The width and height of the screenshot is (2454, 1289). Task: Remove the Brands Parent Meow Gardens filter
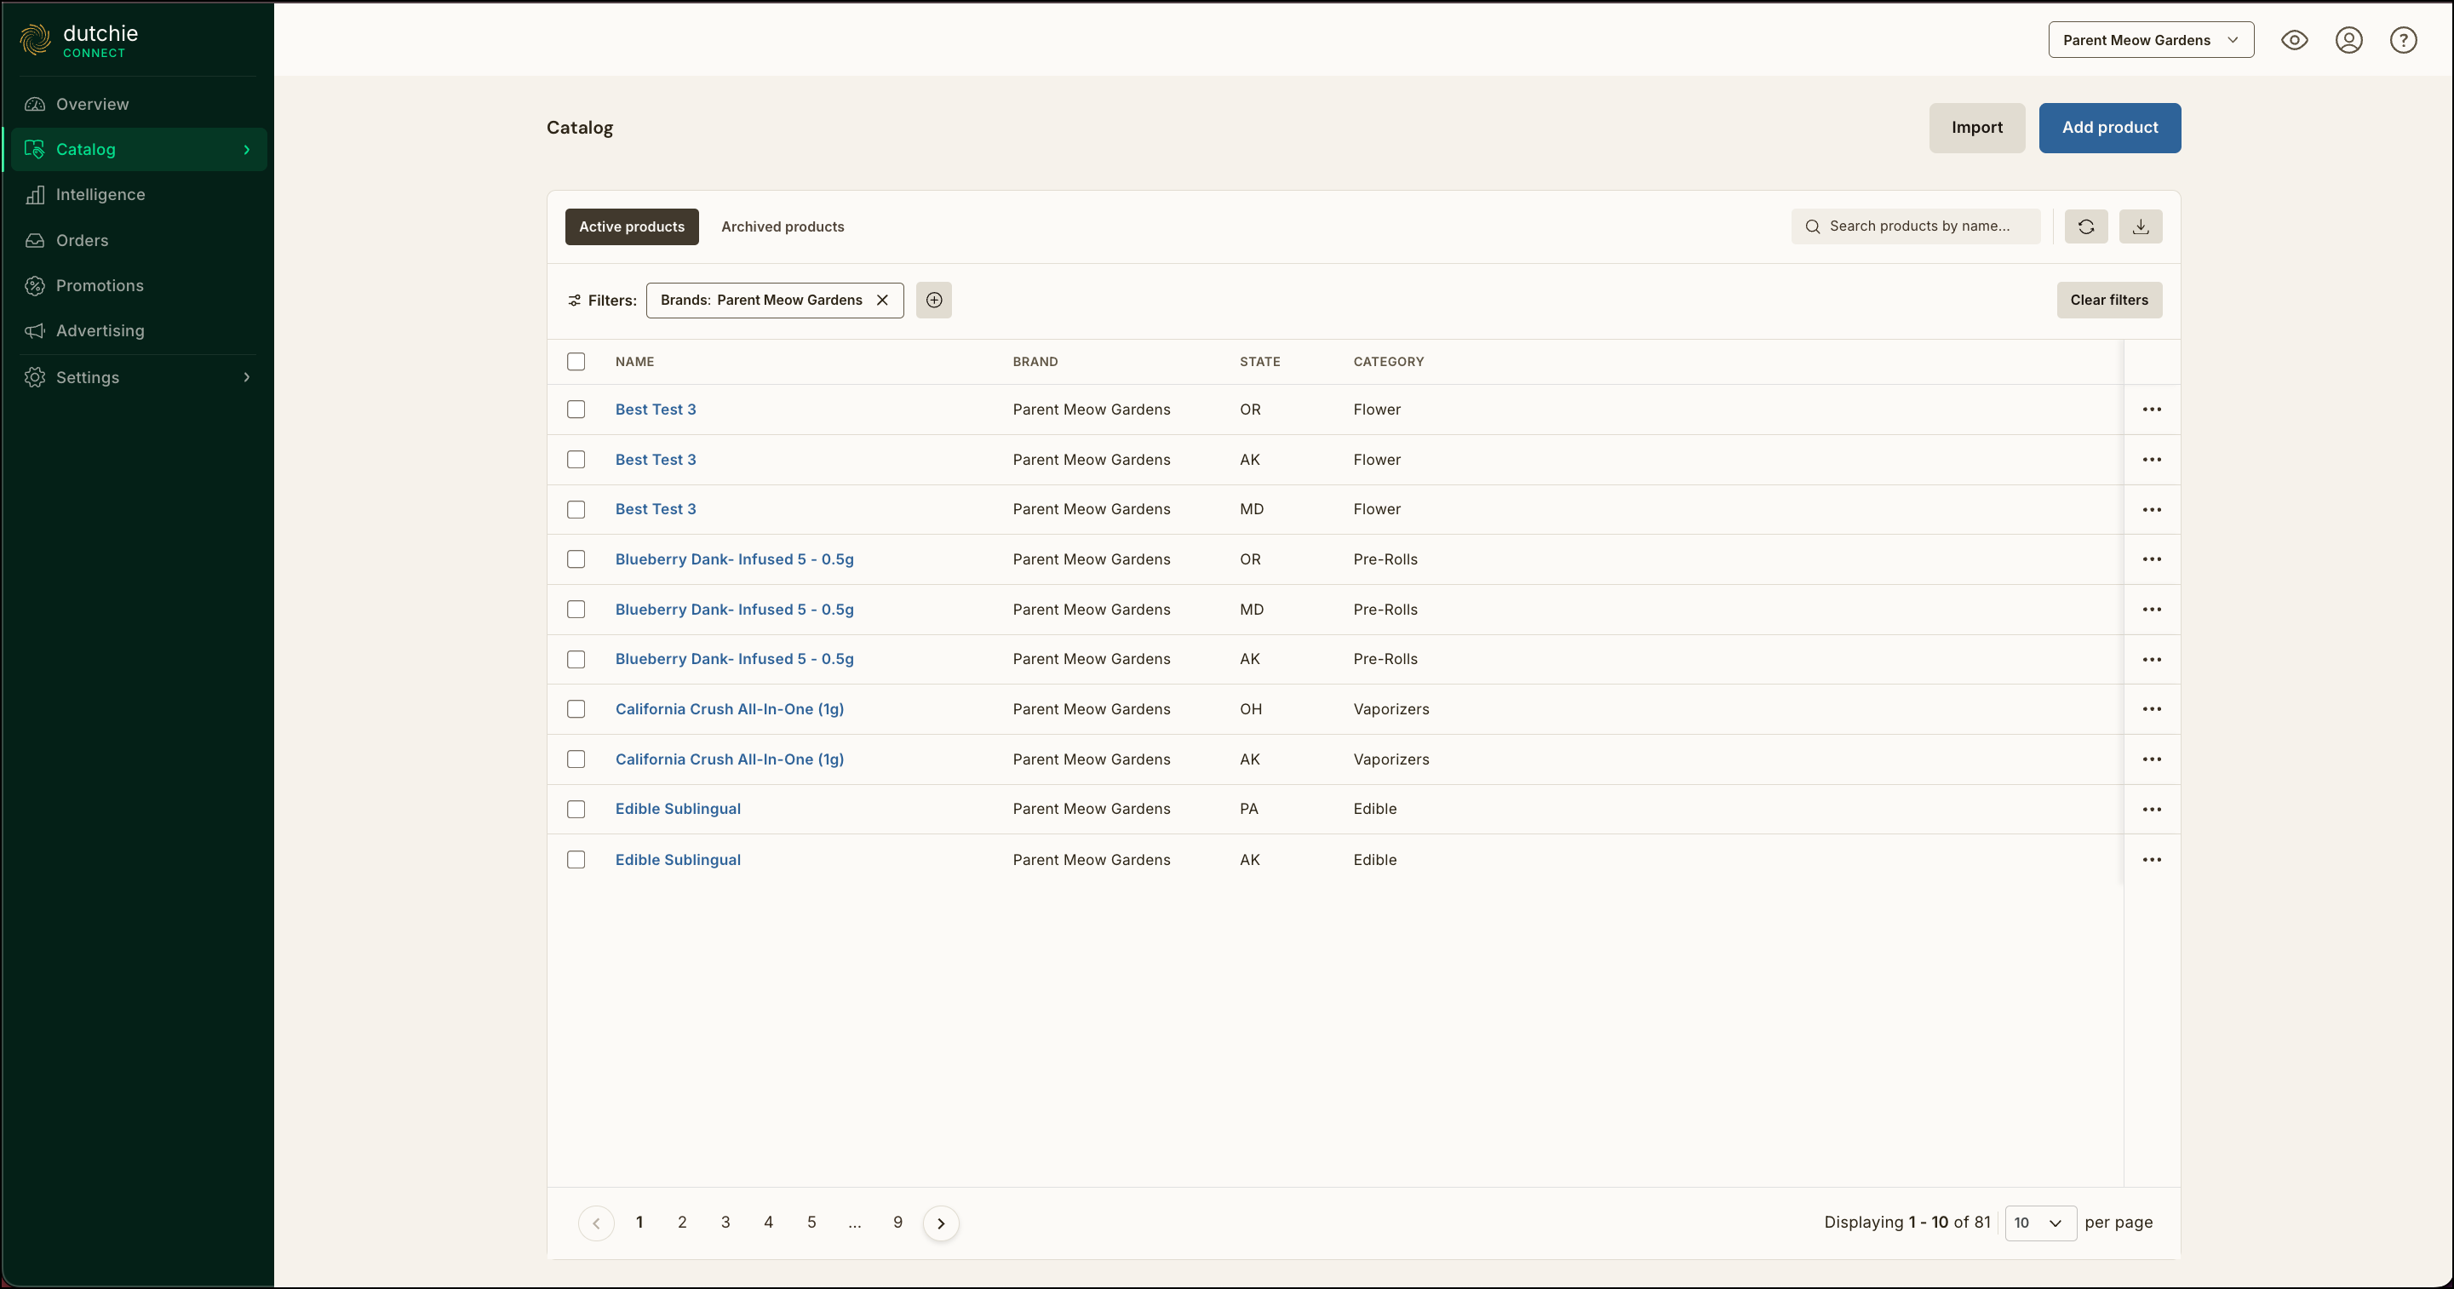pos(882,300)
